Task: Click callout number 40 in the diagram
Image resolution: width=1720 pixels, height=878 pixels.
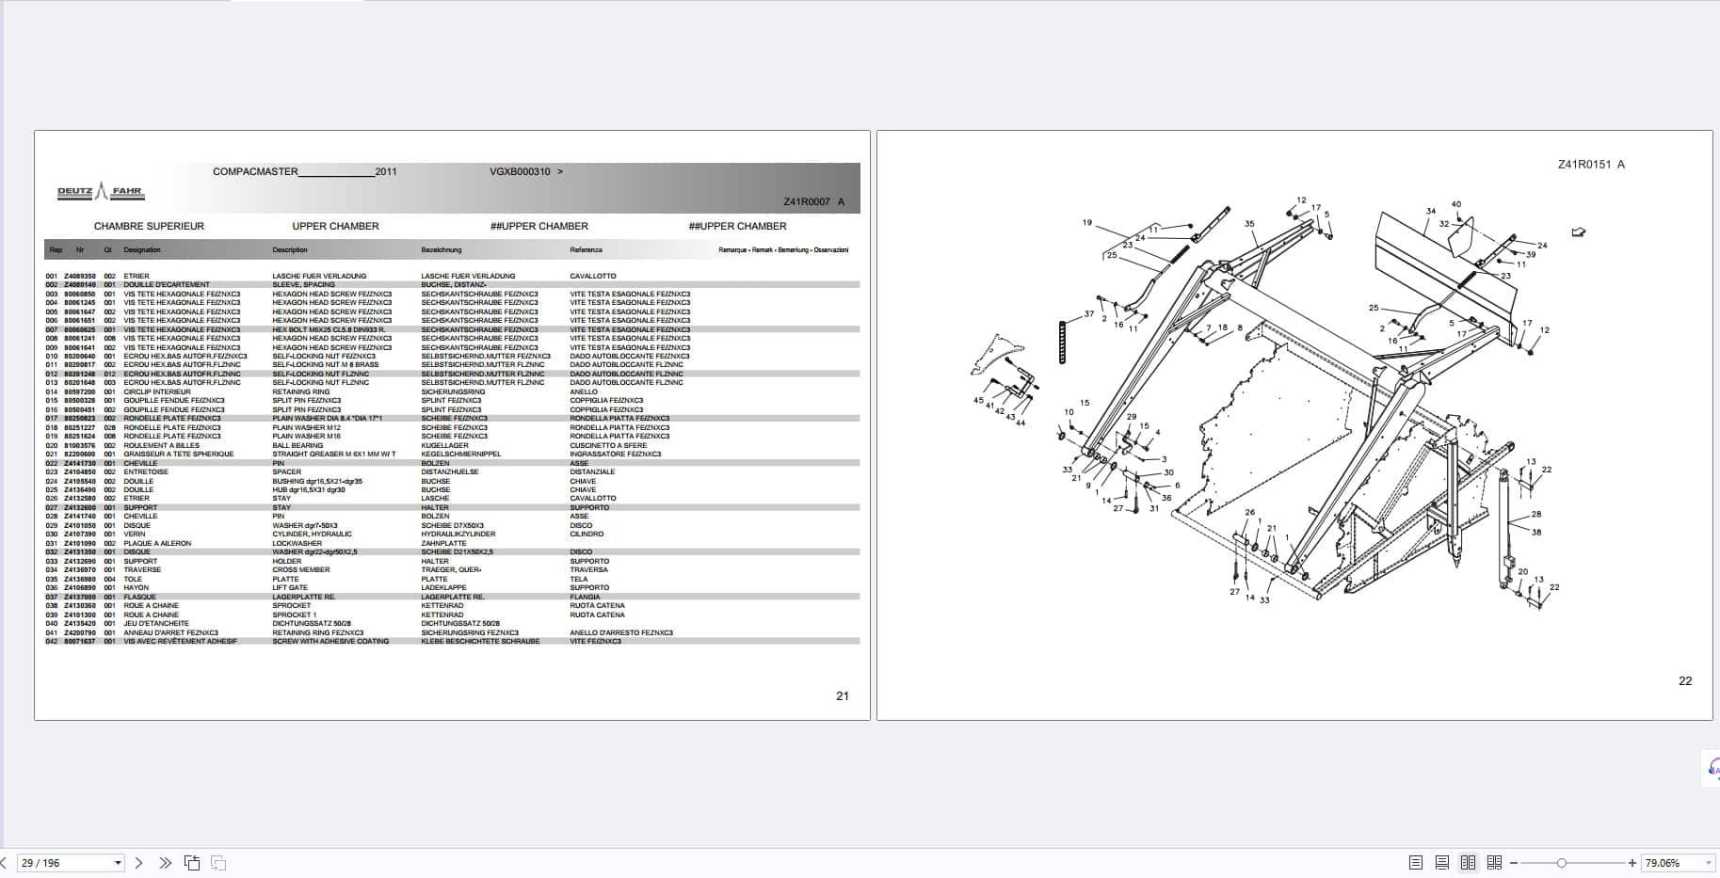Action: [x=1456, y=204]
